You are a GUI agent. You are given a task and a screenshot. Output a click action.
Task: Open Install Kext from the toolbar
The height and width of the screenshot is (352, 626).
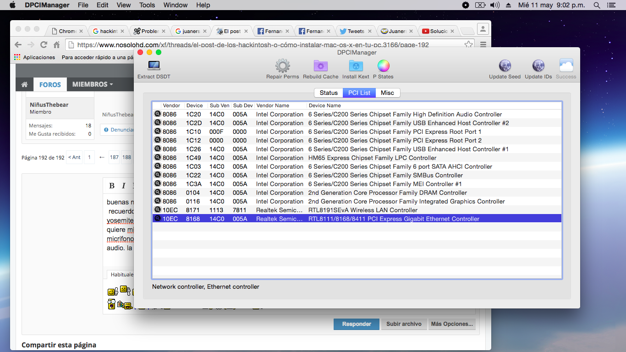point(356,66)
